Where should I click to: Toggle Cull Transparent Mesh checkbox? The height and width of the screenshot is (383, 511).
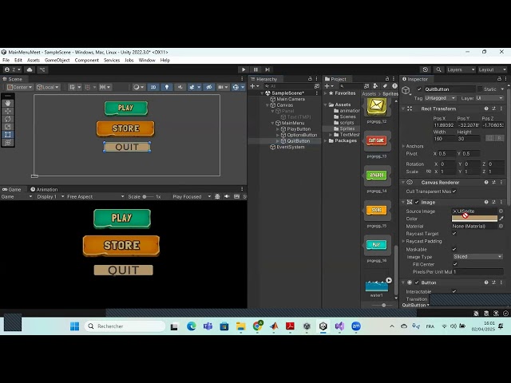[x=454, y=191]
